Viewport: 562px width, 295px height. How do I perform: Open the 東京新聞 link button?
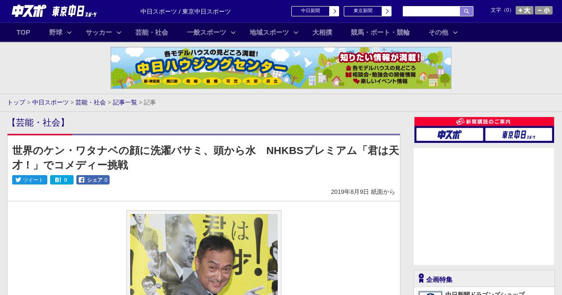click(368, 11)
